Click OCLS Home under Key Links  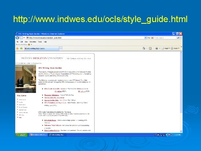(22, 100)
